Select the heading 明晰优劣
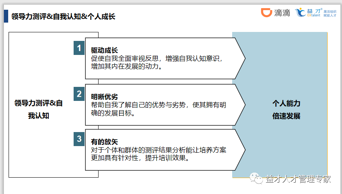The height and width of the screenshot is (194, 342). tap(104, 97)
